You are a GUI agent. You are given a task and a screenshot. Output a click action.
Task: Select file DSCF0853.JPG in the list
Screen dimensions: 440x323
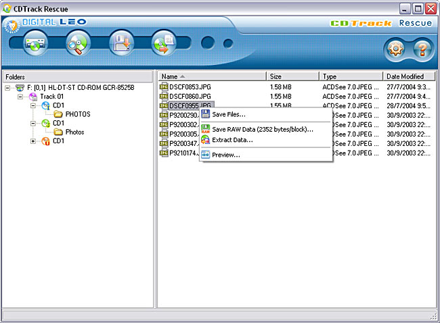[x=190, y=87]
